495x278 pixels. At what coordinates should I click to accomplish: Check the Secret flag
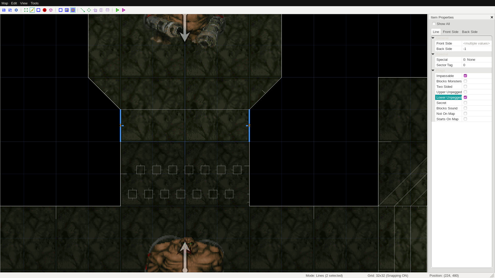tap(465, 103)
